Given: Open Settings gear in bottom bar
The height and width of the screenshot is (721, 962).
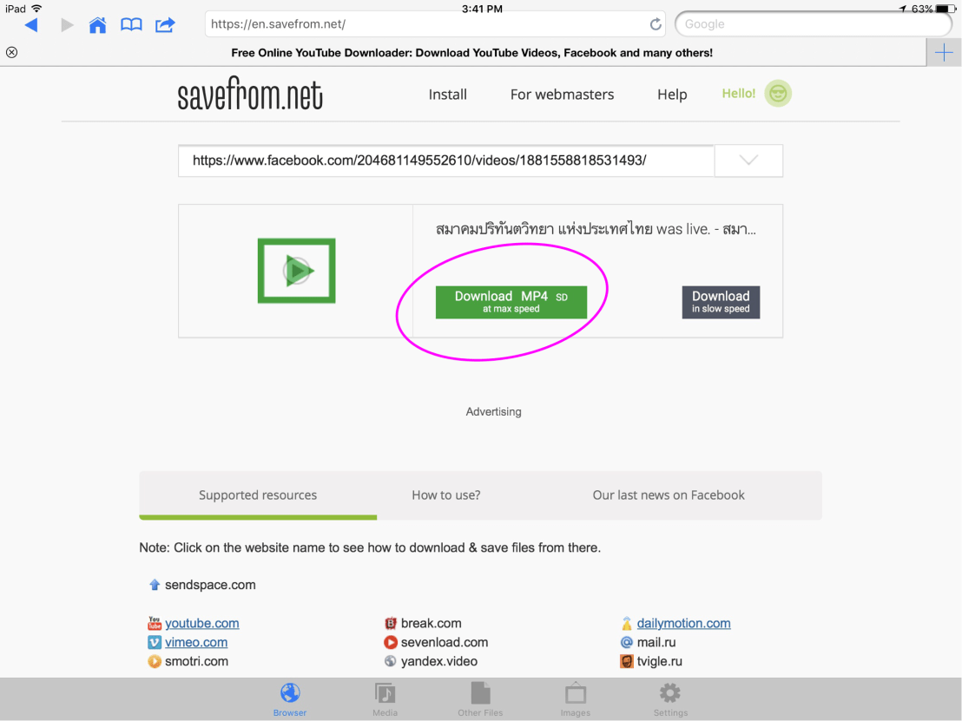Looking at the screenshot, I should [670, 699].
